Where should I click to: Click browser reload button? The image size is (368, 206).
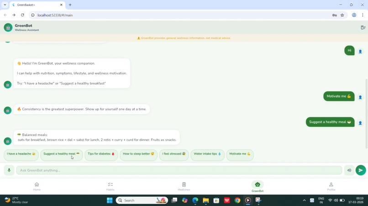point(22,15)
